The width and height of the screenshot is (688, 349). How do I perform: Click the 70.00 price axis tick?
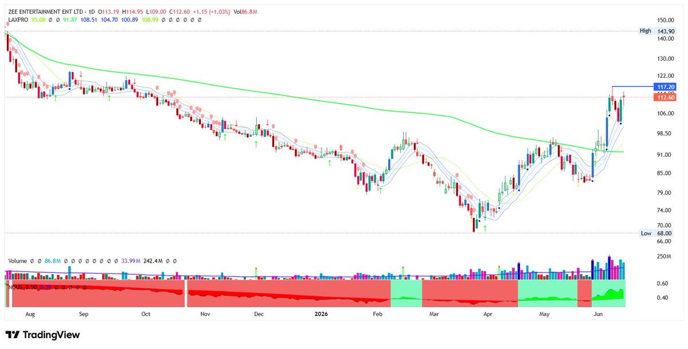665,225
